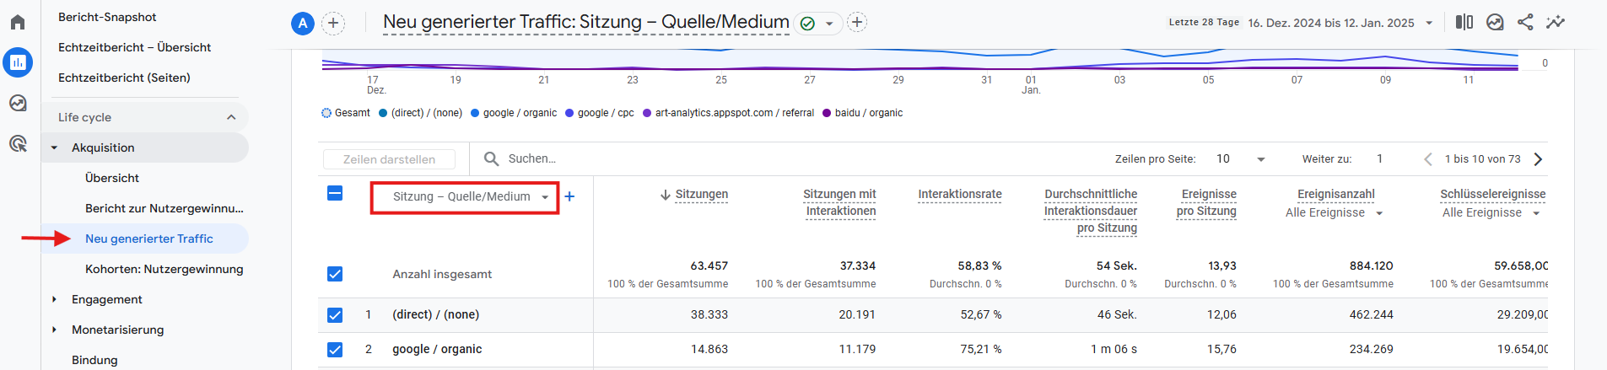
Task: Open the Home icon in sidebar
Action: pos(18,22)
